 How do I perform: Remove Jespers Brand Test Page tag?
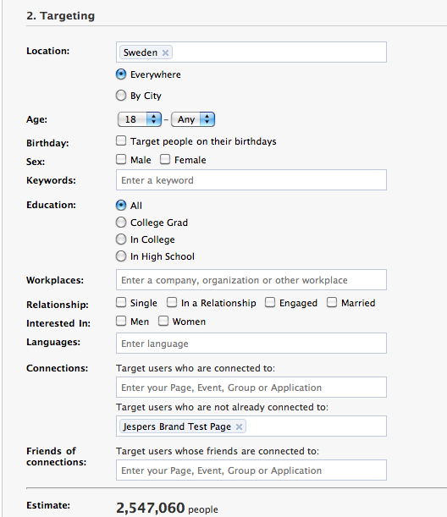(x=239, y=426)
